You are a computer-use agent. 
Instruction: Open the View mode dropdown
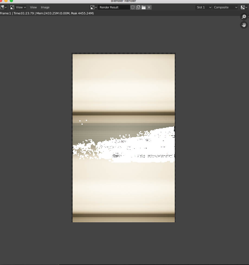click(18, 7)
